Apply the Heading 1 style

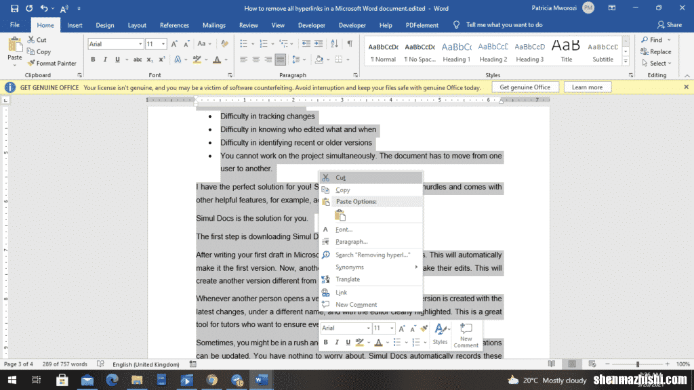point(456,51)
